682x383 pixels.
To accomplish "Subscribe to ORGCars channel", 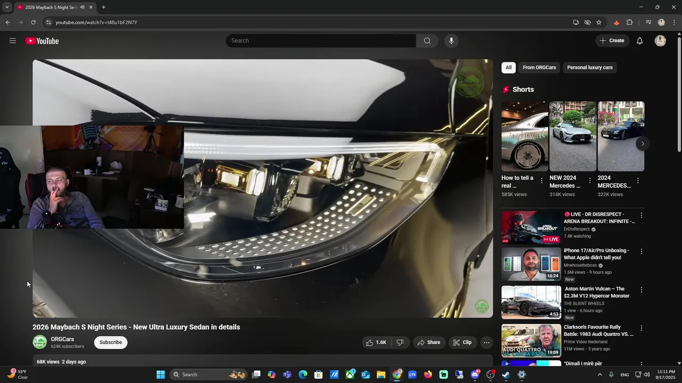I will coord(111,343).
